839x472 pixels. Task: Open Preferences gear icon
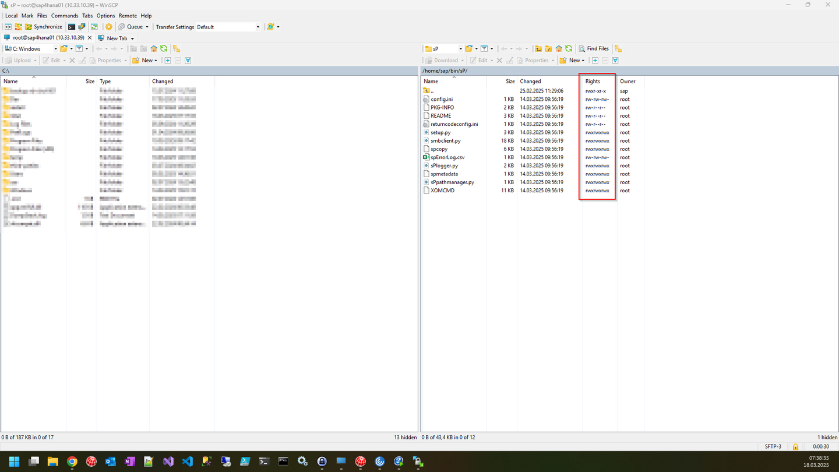(x=109, y=27)
